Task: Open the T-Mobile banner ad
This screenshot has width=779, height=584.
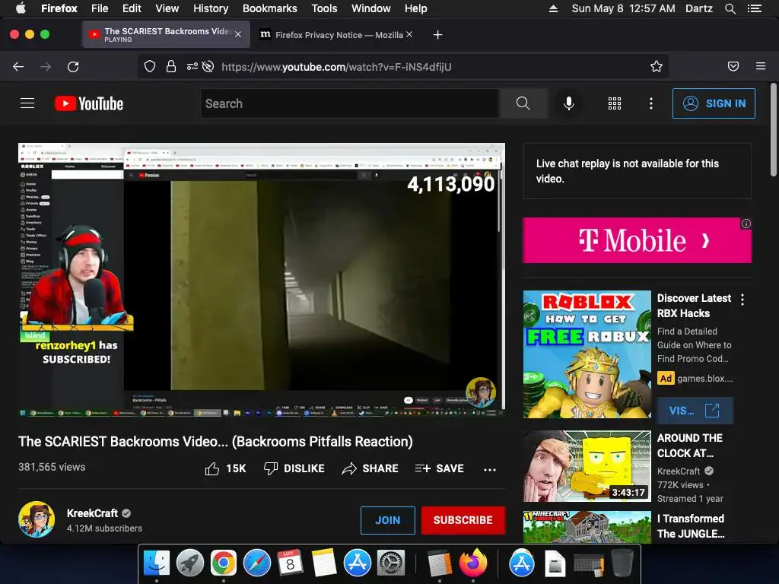Action: coord(637,240)
